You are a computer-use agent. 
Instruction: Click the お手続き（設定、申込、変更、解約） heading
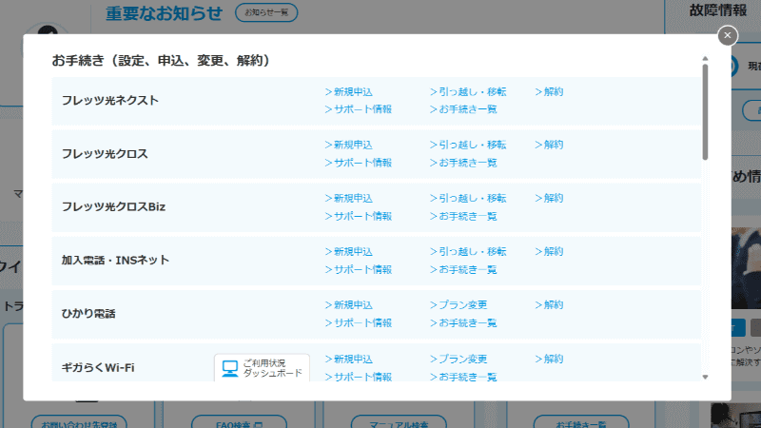pyautogui.click(x=161, y=61)
